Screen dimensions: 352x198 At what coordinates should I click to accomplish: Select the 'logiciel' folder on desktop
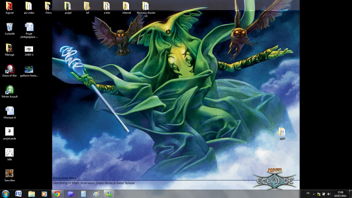[x=9, y=8]
